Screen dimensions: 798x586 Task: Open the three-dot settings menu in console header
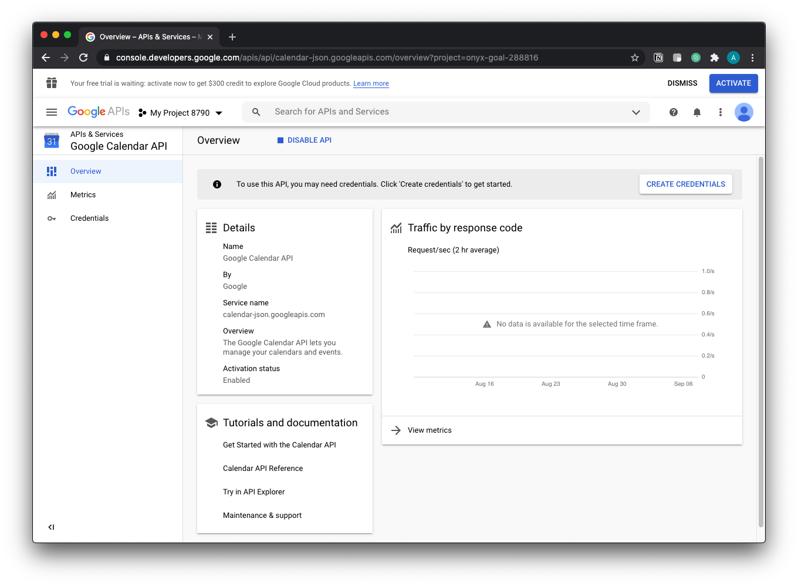(x=721, y=112)
